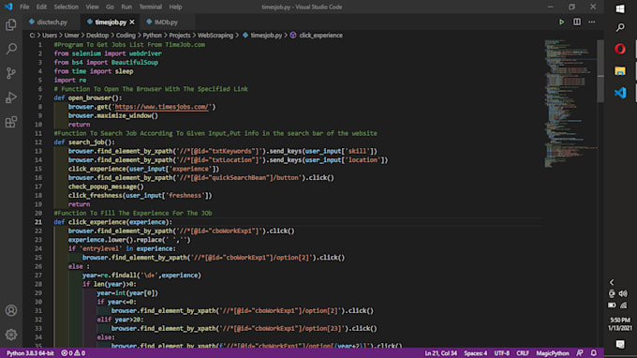
Task: Open the Selection menu
Action: coord(67,7)
